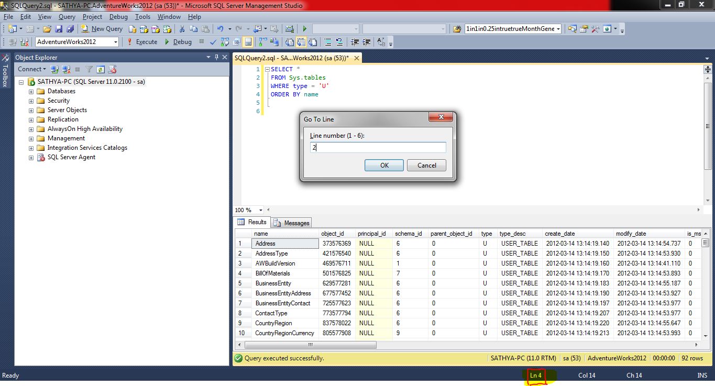Toggle the Object Explorer auto-hide pin

[x=217, y=57]
